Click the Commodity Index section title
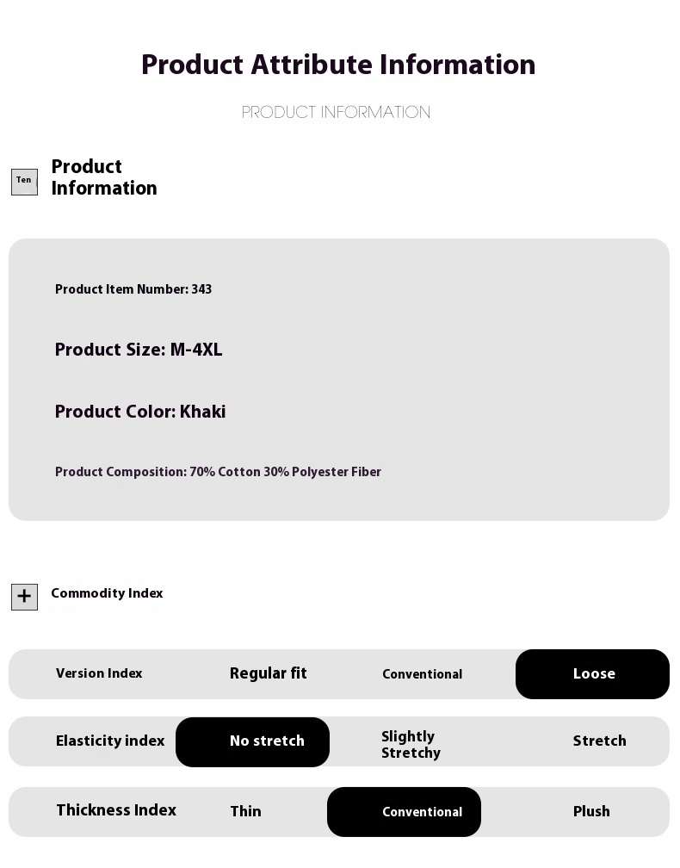The height and width of the screenshot is (868, 680). tap(107, 594)
